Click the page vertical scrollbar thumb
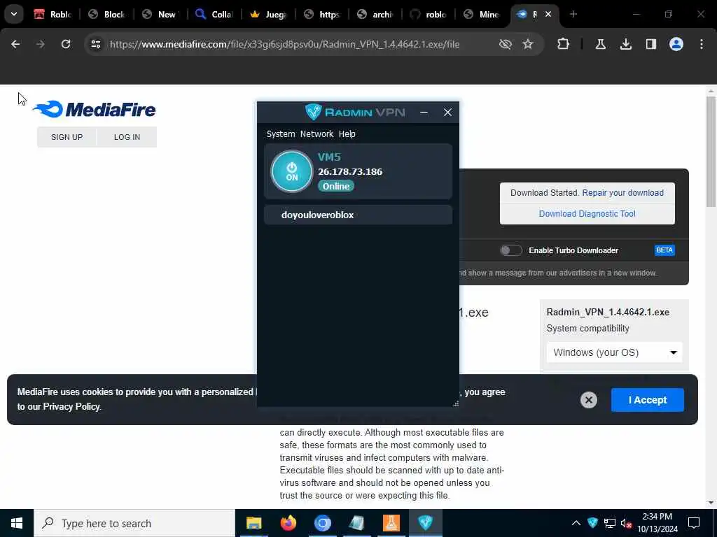Viewport: 717px width, 537px height. coord(711,151)
